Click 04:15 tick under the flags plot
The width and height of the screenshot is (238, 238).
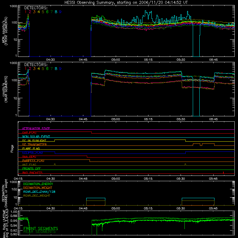pos(18,179)
